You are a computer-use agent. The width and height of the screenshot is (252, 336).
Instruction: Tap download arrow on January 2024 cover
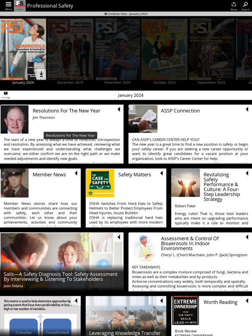pos(42,73)
